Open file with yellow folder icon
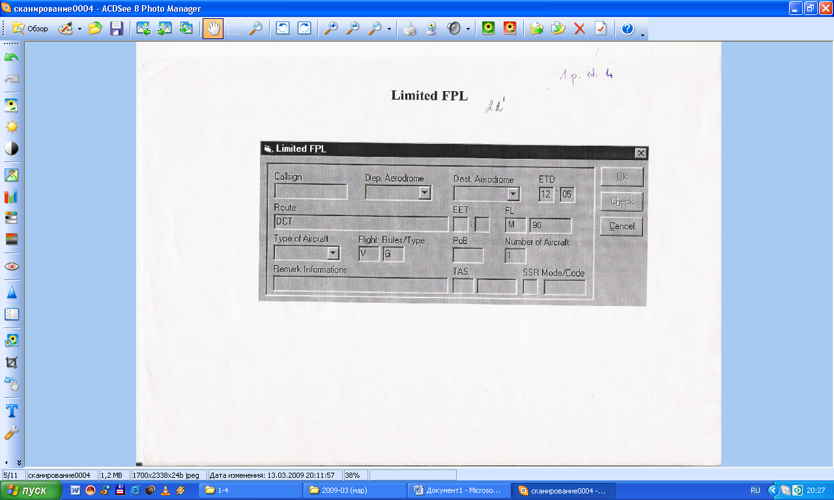 (x=95, y=29)
